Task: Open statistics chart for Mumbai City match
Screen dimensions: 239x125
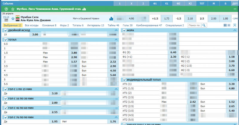Action: tap(111, 19)
